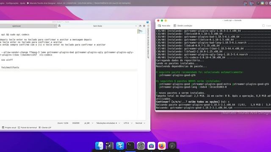Viewport: 271px width, 152px height.
Task: Open the Configurações menu
Action: [x=12, y=3]
